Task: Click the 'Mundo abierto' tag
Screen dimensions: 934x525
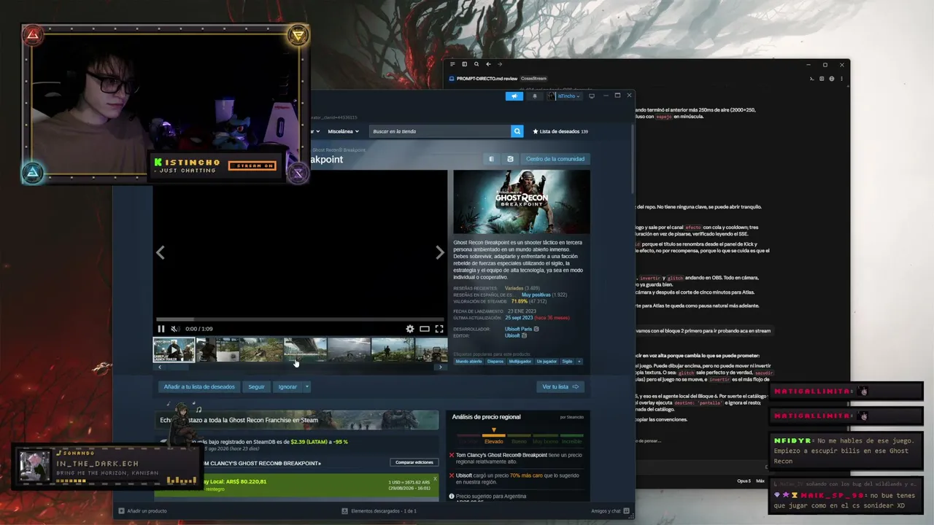Action: 469,361
